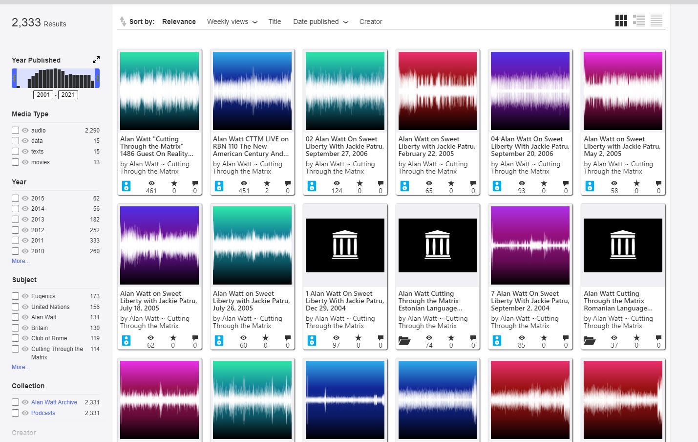Check the audio media type checkbox
Viewport: 698px width, 442px height.
tap(16, 131)
